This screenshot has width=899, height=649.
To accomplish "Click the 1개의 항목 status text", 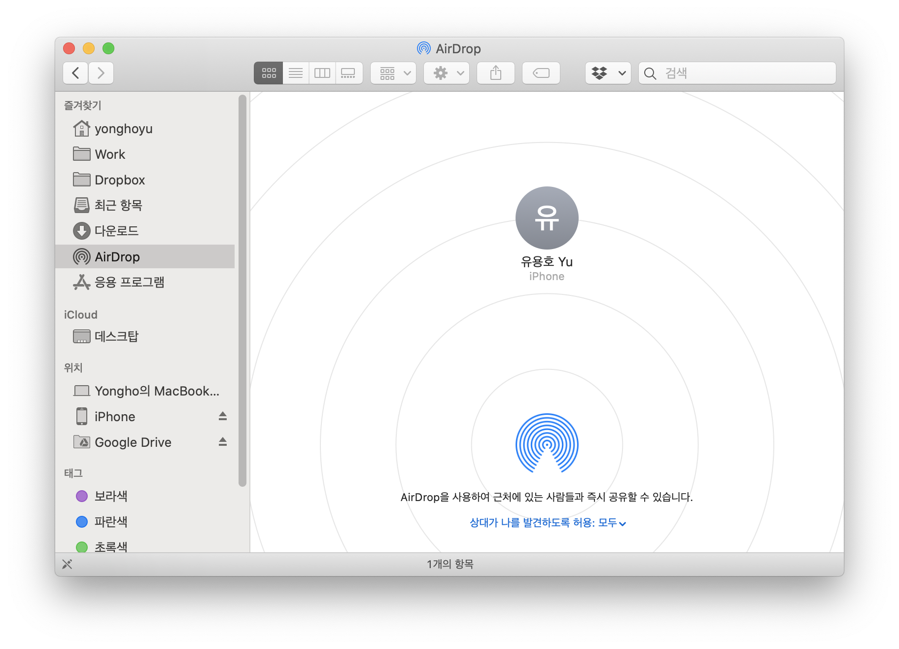I will point(450,564).
